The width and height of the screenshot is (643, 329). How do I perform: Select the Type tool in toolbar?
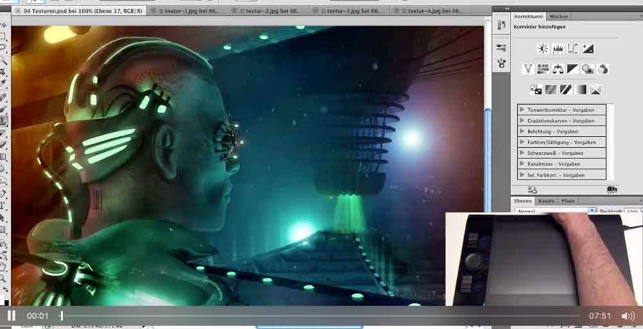click(x=3, y=206)
